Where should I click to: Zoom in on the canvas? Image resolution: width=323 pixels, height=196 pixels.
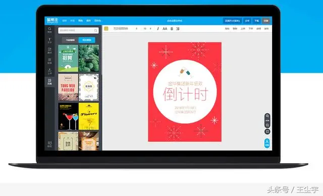267,116
